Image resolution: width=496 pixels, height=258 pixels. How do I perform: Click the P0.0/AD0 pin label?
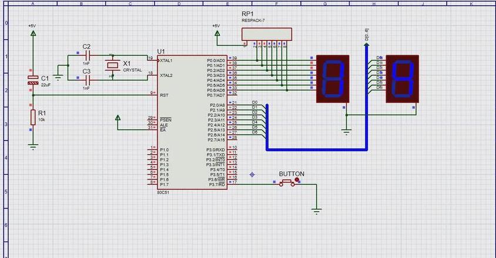tap(216, 60)
